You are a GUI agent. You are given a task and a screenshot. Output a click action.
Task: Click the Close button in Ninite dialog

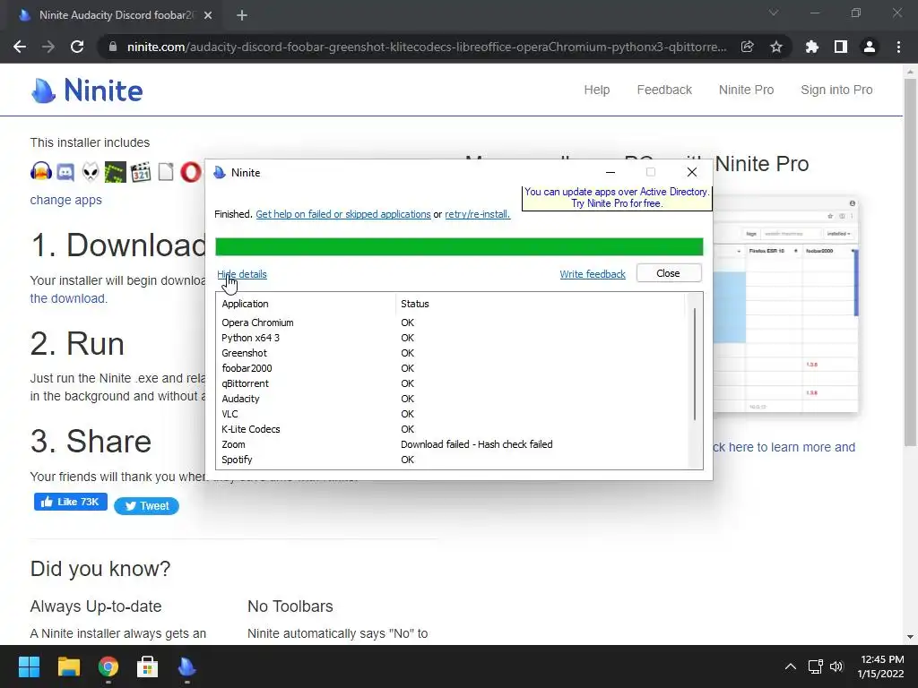[669, 273]
